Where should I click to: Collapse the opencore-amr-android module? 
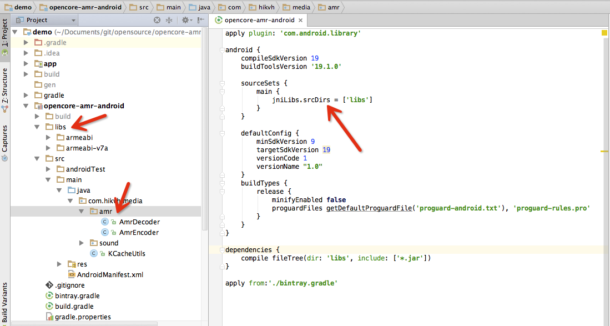[26, 106]
